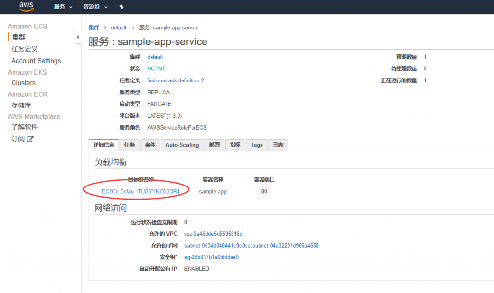
Task: Click the pin star icon in top bar
Action: pos(121,7)
